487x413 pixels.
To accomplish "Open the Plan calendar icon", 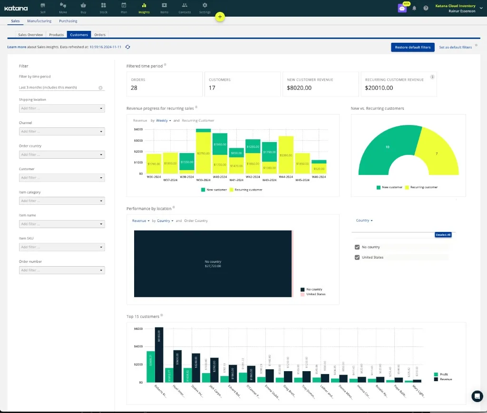I will click(x=124, y=8).
